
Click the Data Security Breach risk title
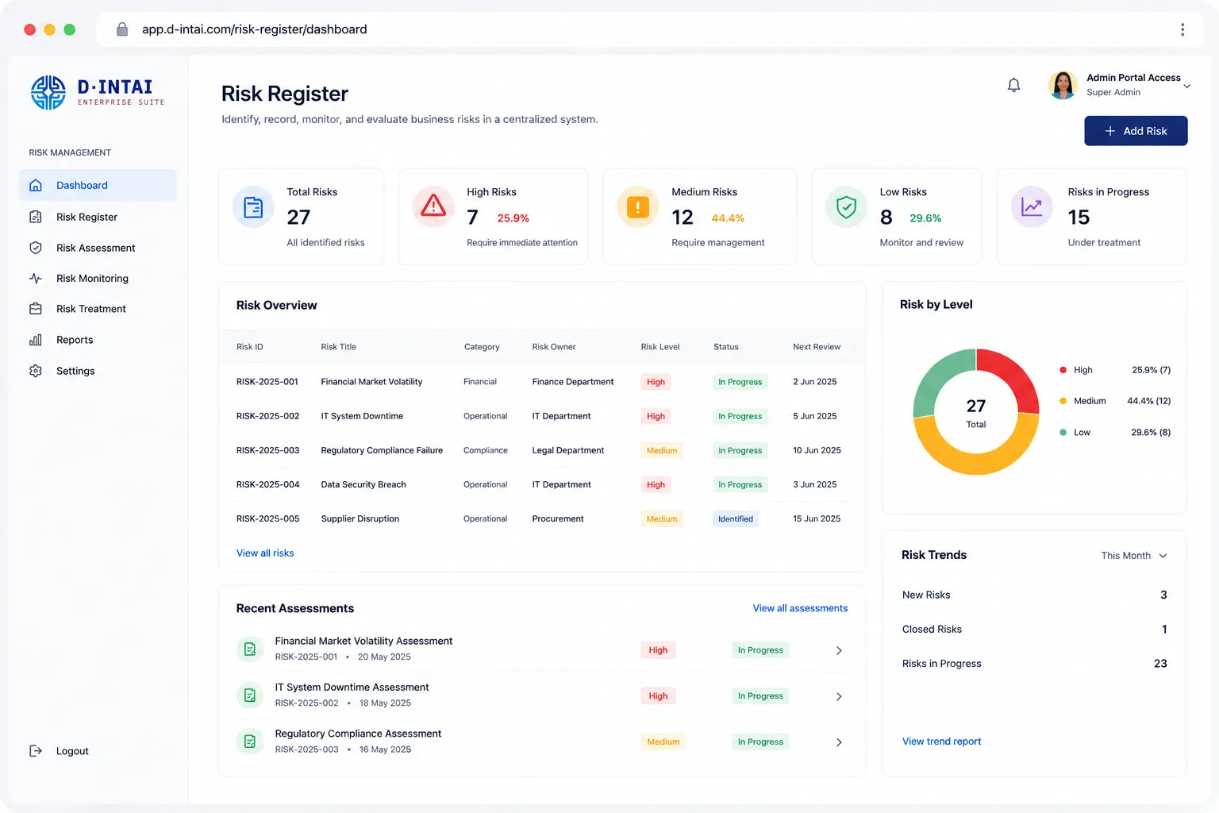(363, 484)
